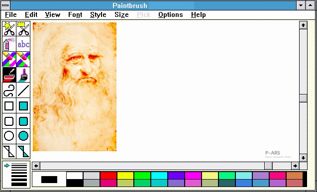Viewport: 317px width, 192px height.
Task: Open the Options menu
Action: [x=170, y=15]
